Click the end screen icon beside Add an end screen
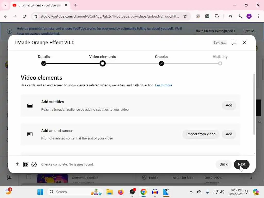The height and width of the screenshot is (198, 264). (30, 134)
